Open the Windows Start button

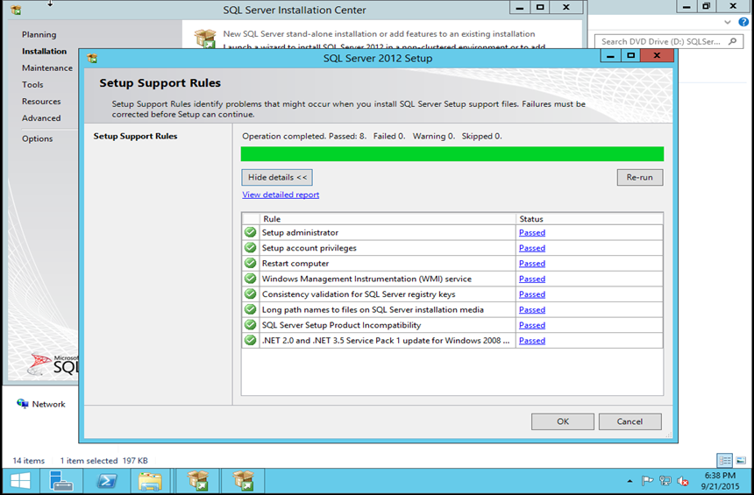tap(19, 480)
